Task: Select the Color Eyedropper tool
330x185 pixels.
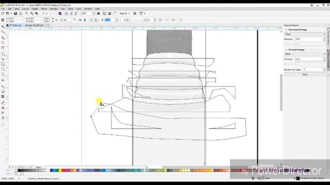Action: coord(3,103)
